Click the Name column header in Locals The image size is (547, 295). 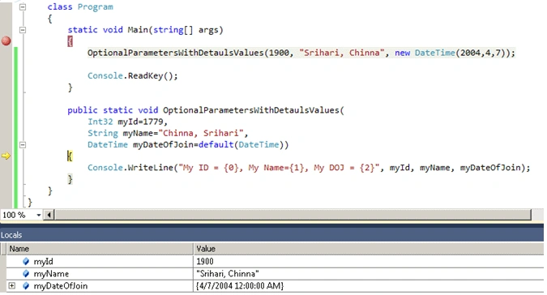point(100,249)
